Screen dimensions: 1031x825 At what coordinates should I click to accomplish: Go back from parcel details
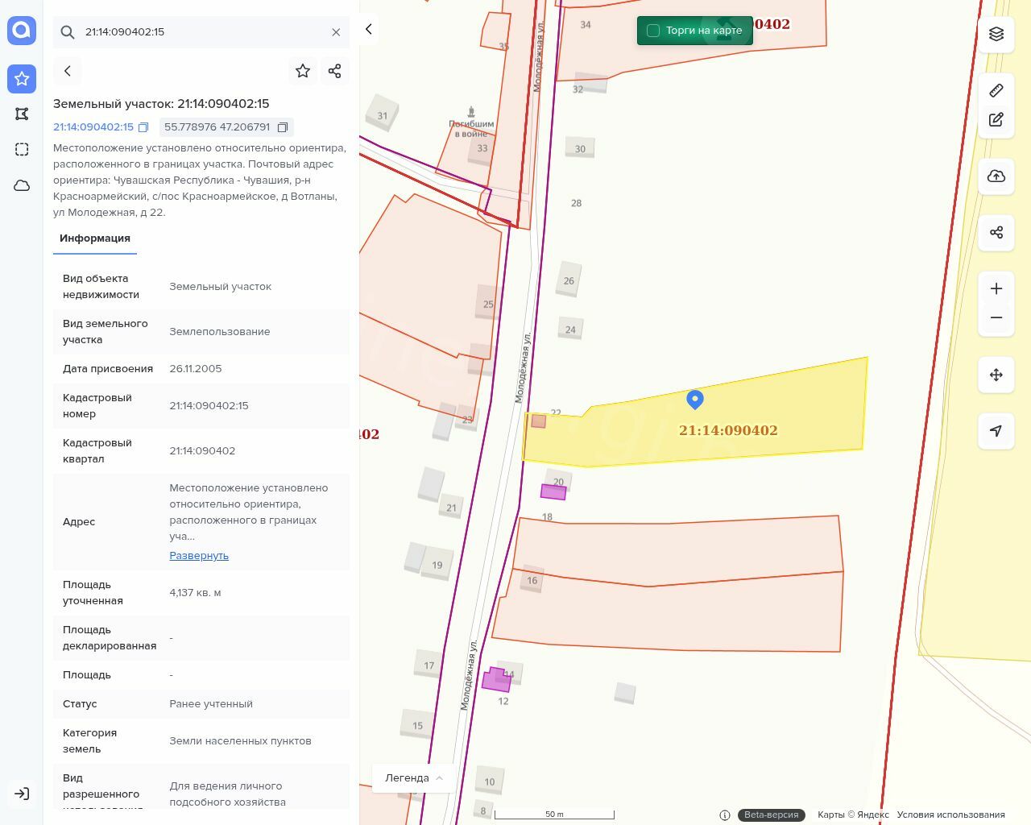68,71
